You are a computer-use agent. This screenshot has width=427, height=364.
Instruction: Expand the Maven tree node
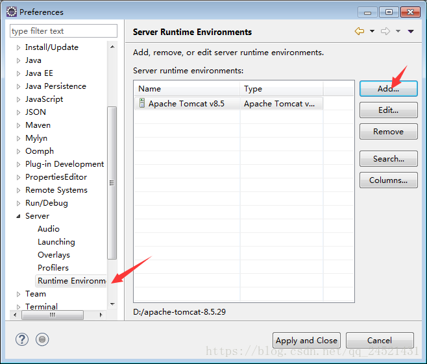coord(18,125)
